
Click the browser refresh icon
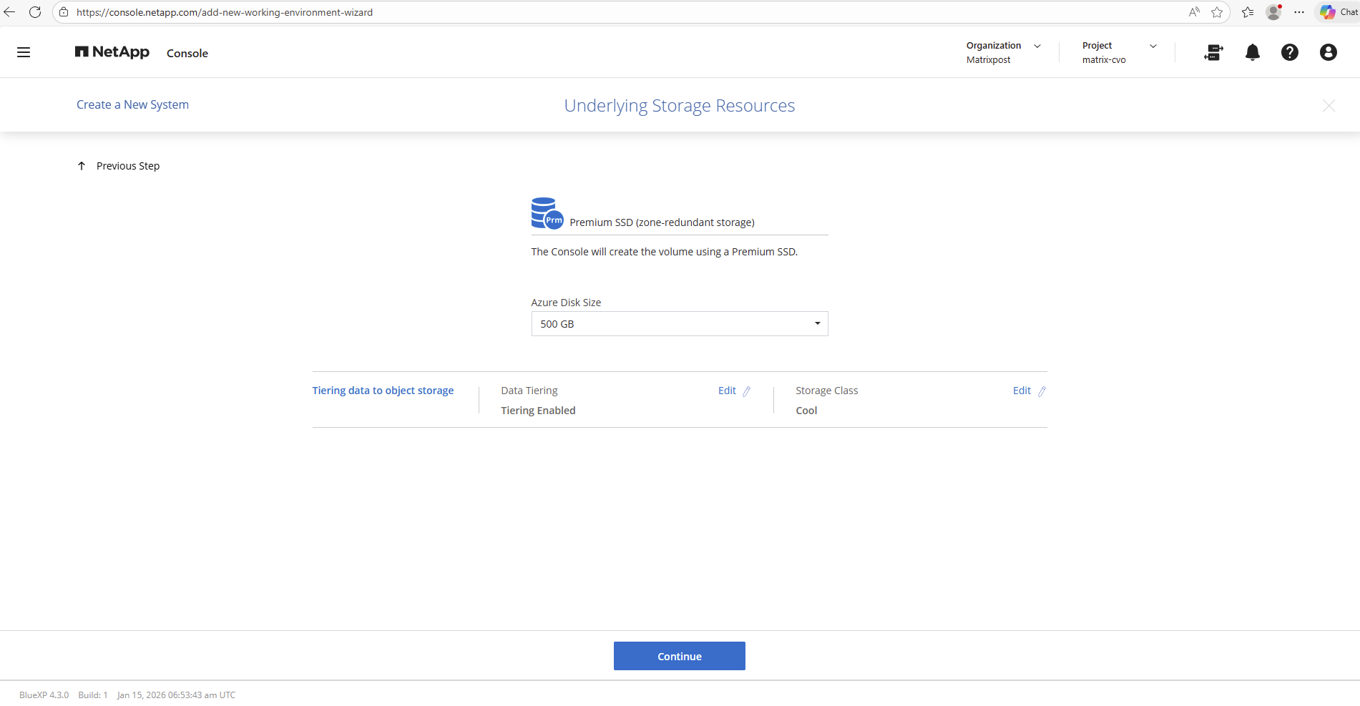coord(34,12)
